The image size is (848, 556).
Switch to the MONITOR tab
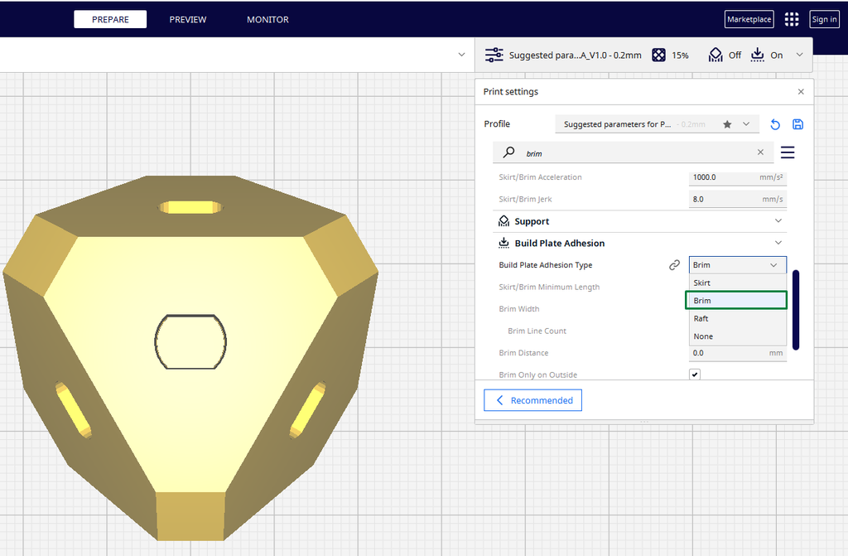267,19
